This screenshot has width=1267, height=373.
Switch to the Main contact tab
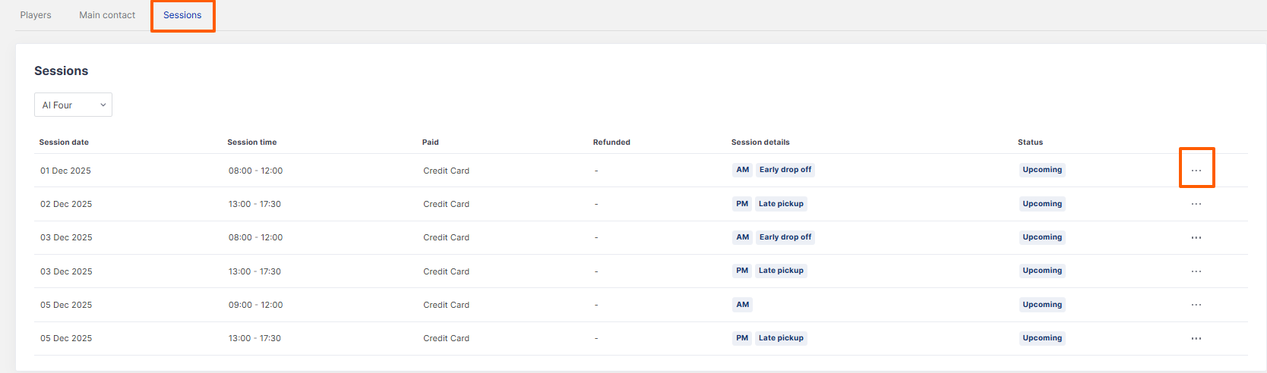tap(107, 15)
